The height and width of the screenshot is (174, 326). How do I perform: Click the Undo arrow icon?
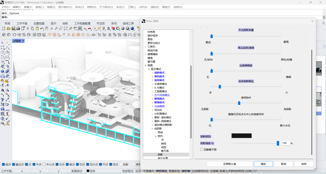(42, 28)
